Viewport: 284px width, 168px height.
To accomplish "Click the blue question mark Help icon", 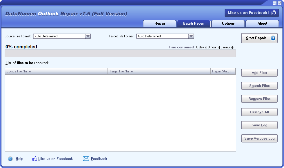I will (x=10, y=159).
